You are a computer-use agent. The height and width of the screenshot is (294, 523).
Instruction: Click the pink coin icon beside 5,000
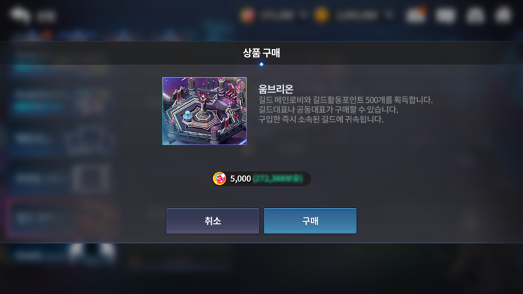pos(219,179)
